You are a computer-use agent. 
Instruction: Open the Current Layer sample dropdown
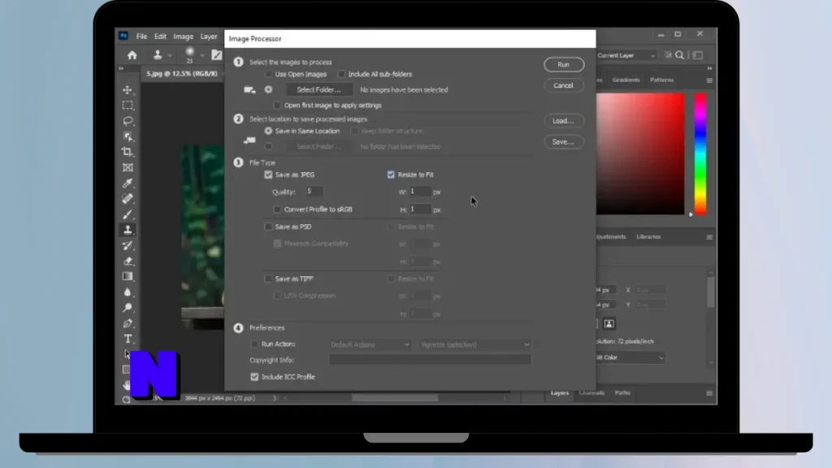coord(626,55)
